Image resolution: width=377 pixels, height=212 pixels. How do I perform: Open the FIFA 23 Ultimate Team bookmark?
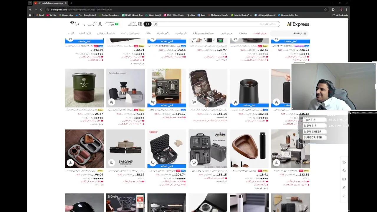point(132,15)
